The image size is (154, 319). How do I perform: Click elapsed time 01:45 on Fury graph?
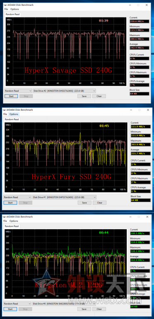104,126
